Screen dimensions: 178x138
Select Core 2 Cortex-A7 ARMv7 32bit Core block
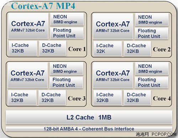point(113,26)
